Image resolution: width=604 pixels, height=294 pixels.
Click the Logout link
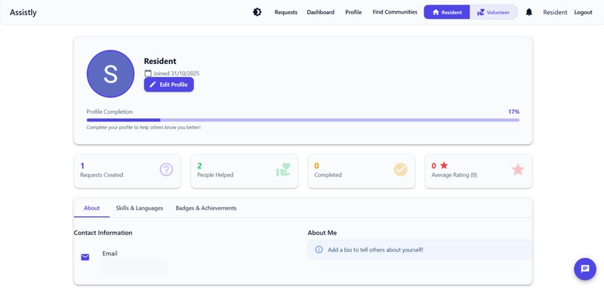(583, 12)
